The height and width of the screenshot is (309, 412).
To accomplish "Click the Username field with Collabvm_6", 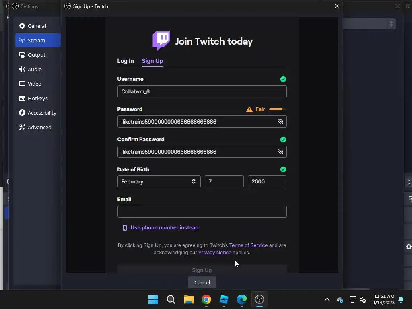I will (x=202, y=91).
